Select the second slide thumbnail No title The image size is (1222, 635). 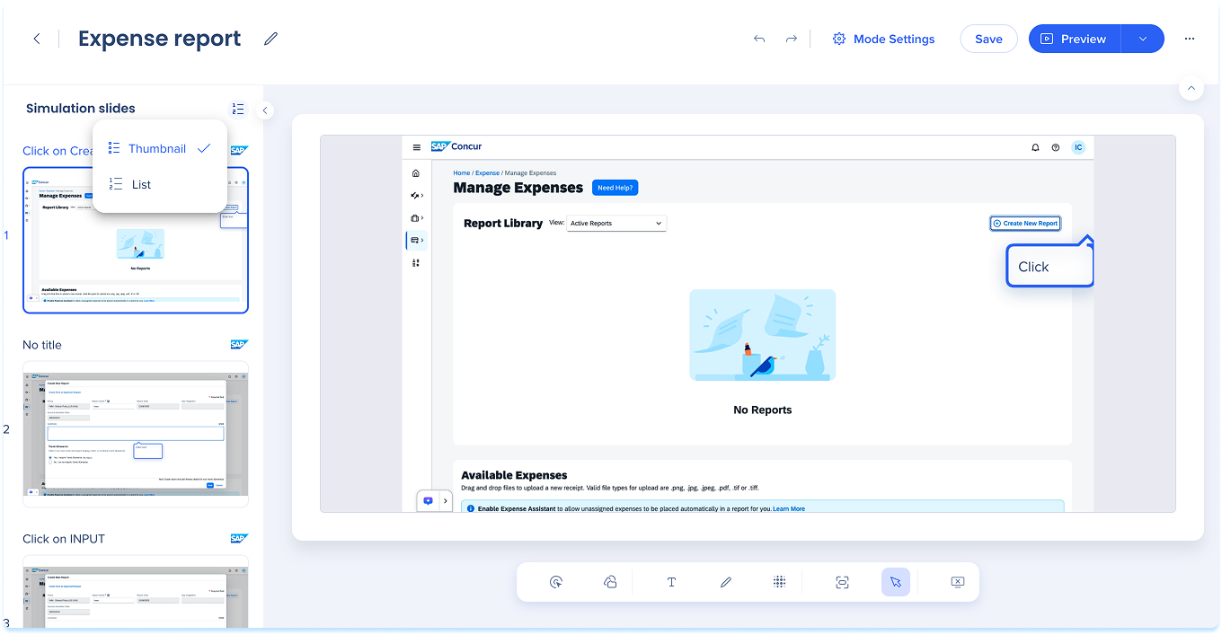136,434
